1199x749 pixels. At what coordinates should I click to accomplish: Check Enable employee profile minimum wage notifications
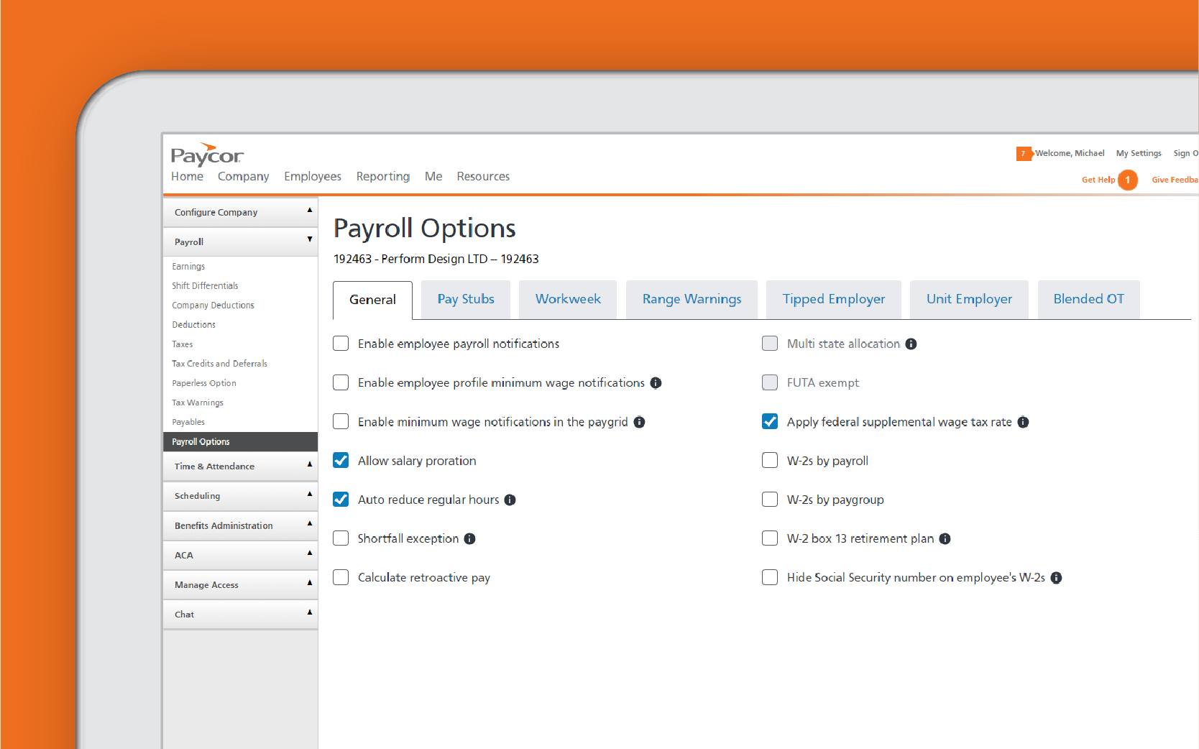341,382
